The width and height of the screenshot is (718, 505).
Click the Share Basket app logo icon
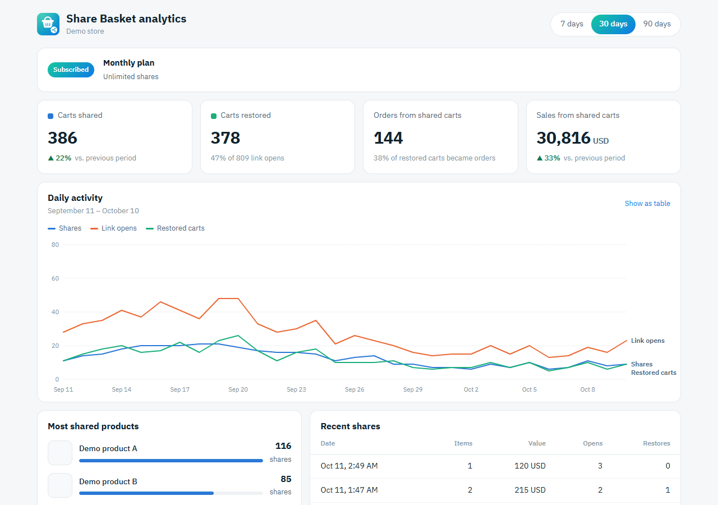(48, 24)
